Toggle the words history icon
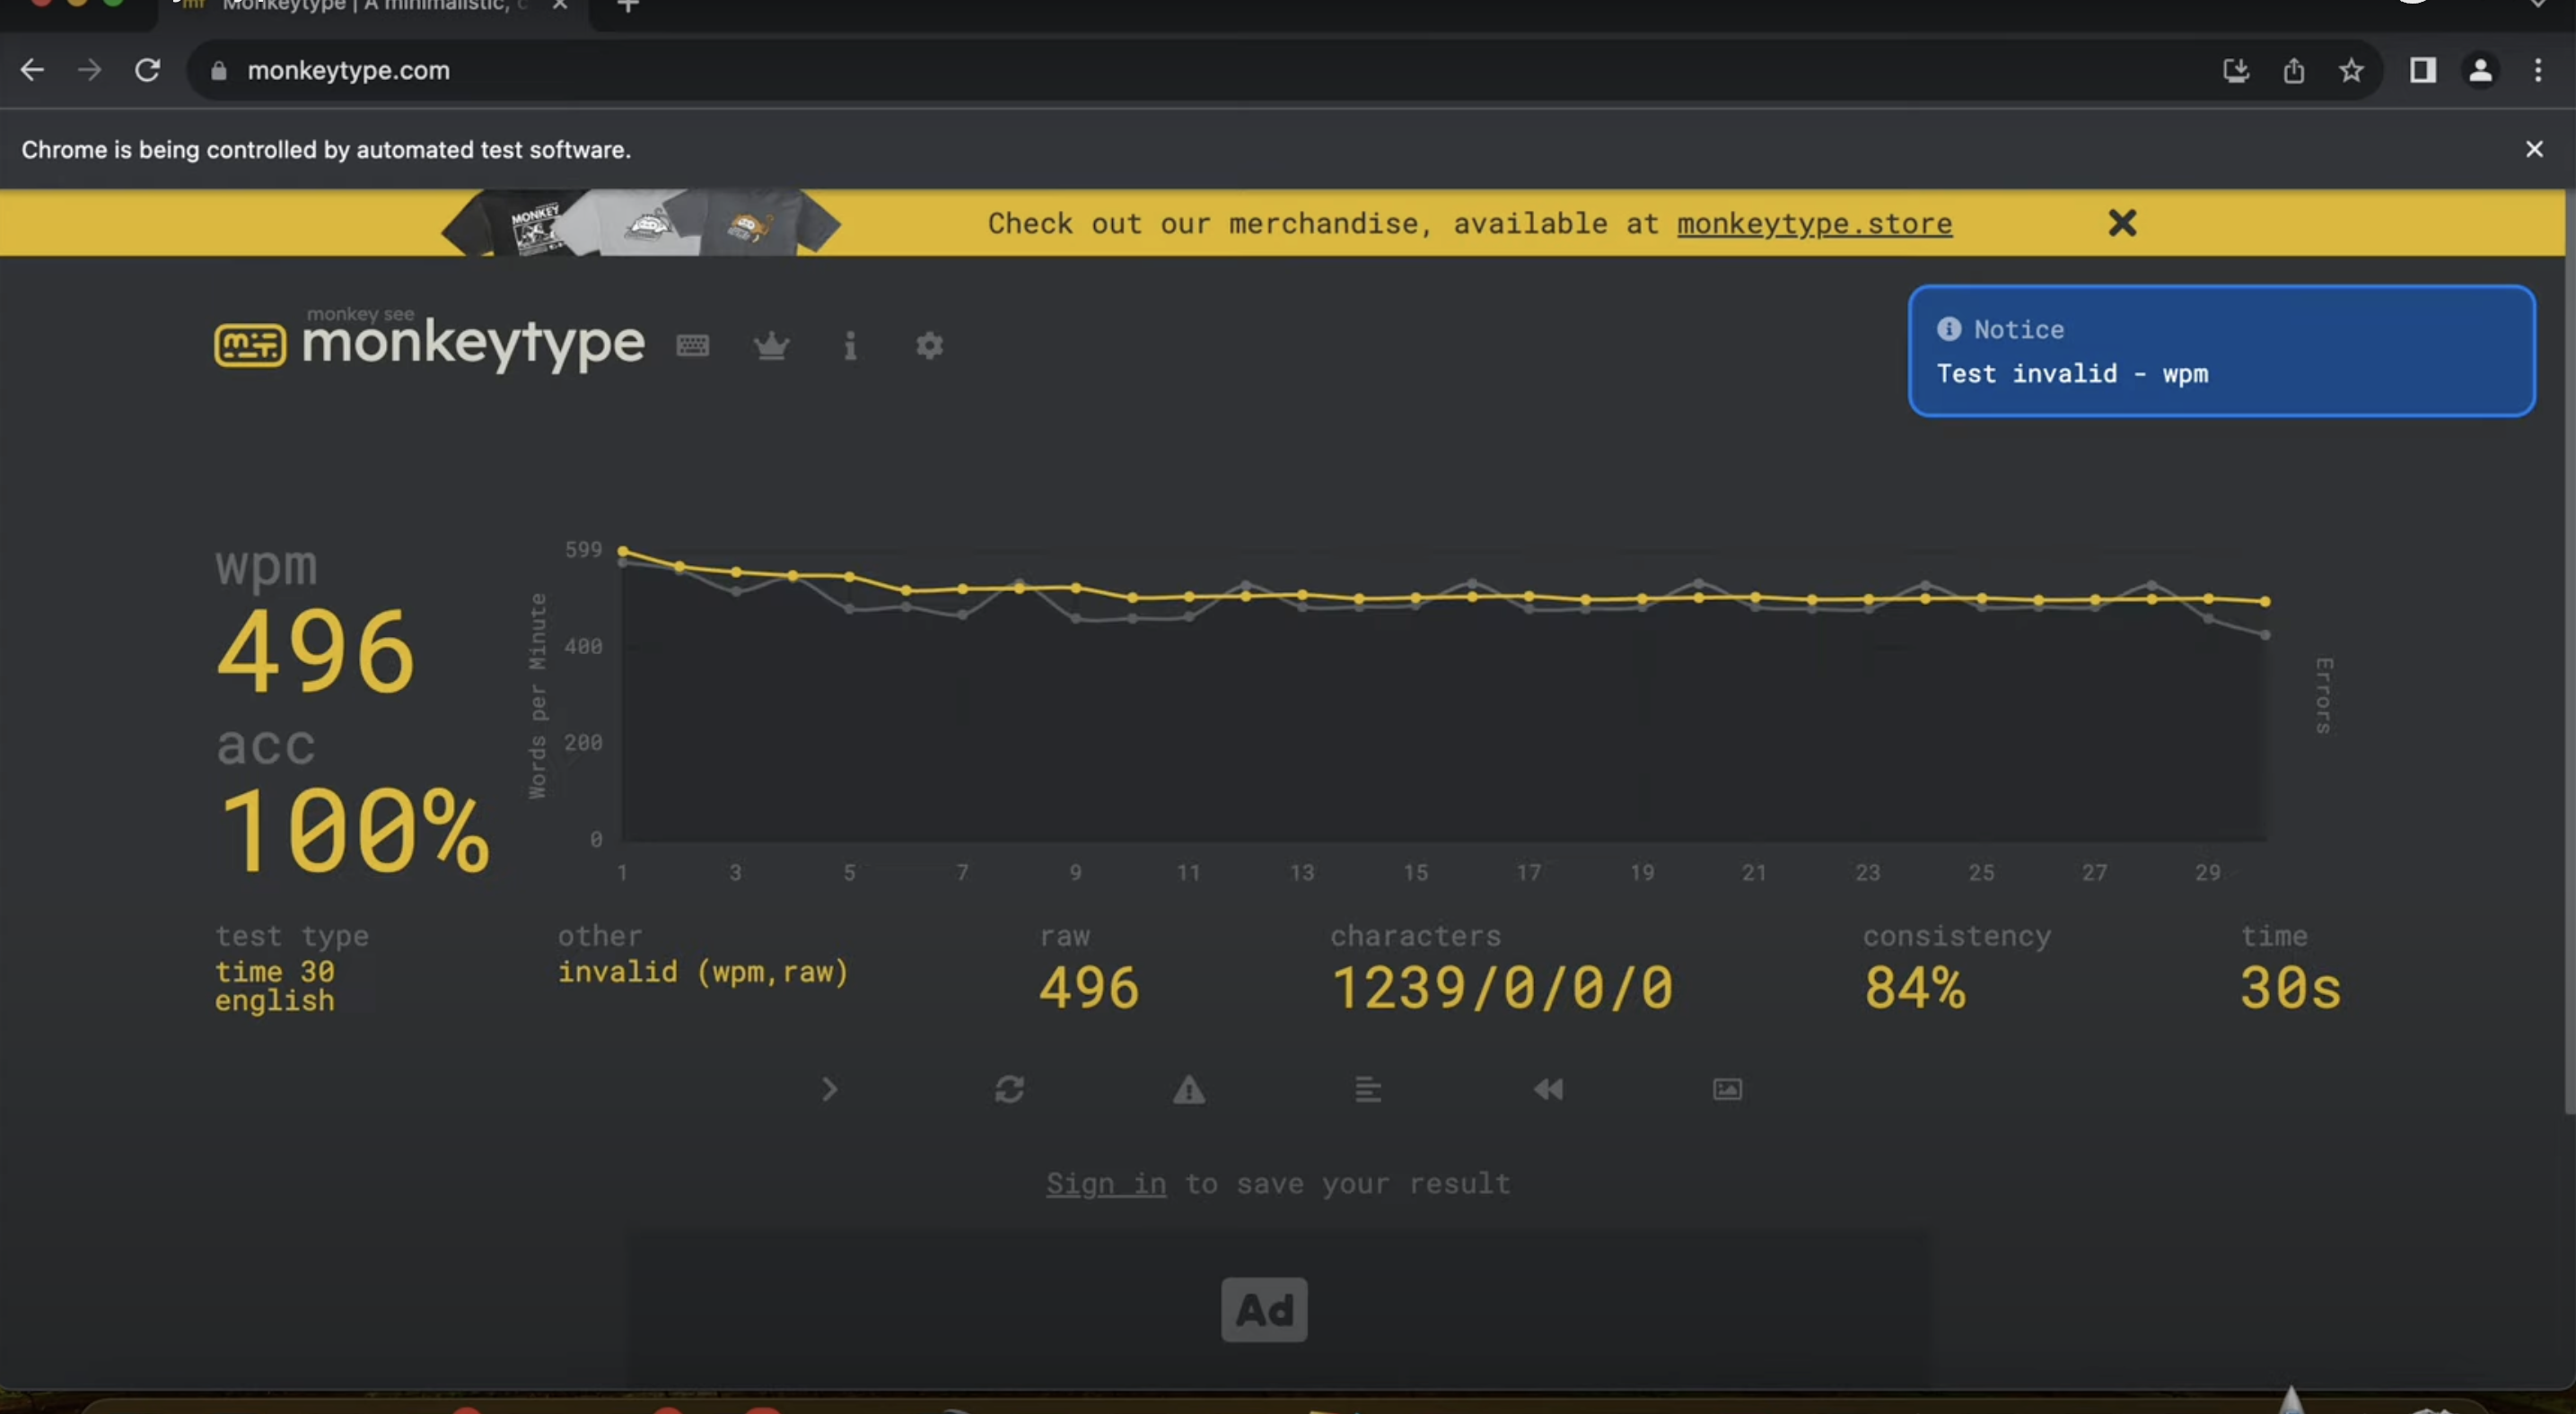 1368,1089
